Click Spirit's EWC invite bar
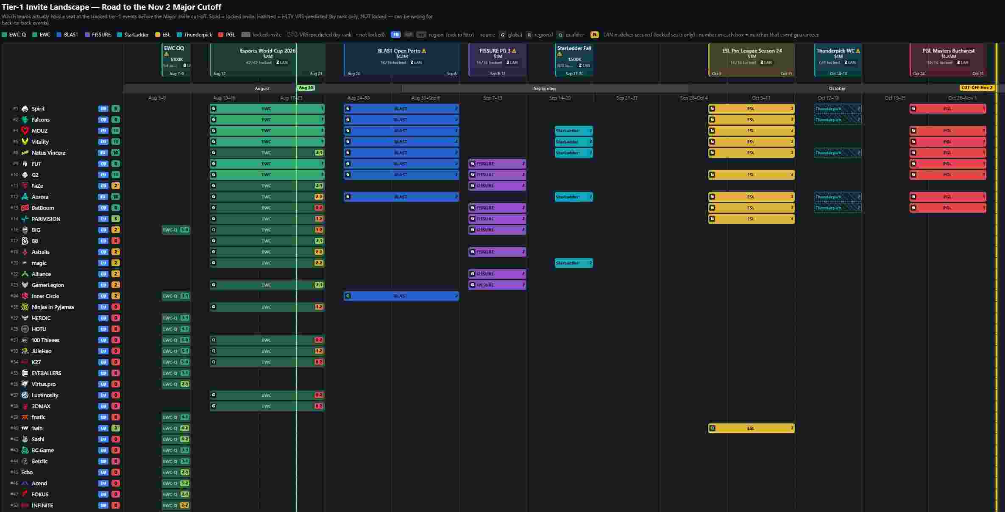Screen dimensions: 1005x512 coord(267,109)
